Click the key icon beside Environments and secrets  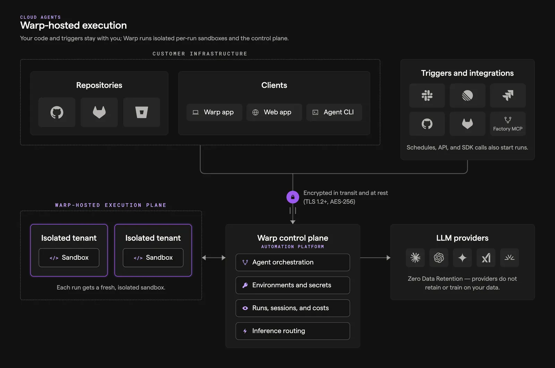tap(245, 285)
